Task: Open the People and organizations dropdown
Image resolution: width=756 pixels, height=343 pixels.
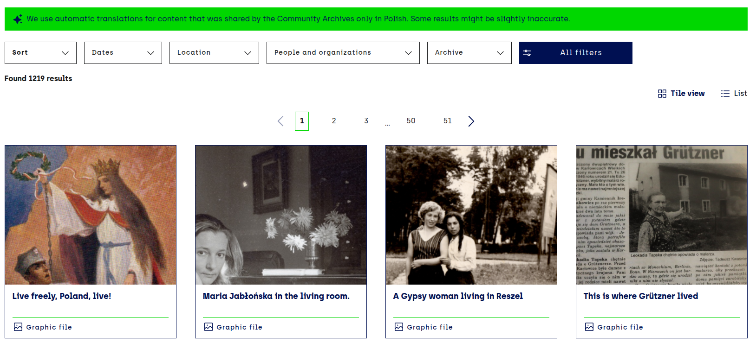Action: tap(343, 53)
